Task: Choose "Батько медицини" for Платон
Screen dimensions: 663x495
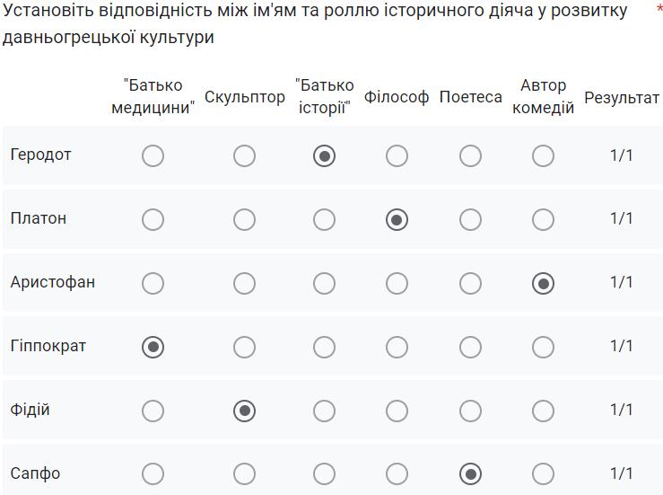Action: pos(153,220)
